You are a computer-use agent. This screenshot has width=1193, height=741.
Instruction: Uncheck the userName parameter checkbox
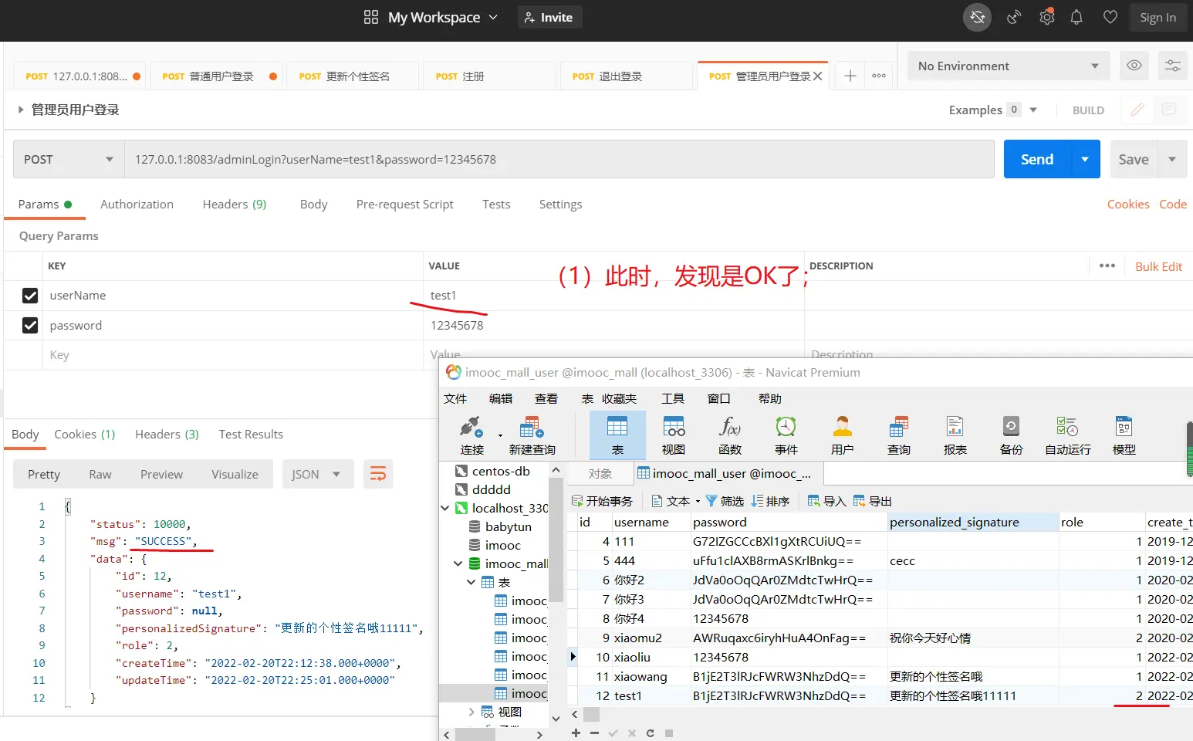pos(30,296)
